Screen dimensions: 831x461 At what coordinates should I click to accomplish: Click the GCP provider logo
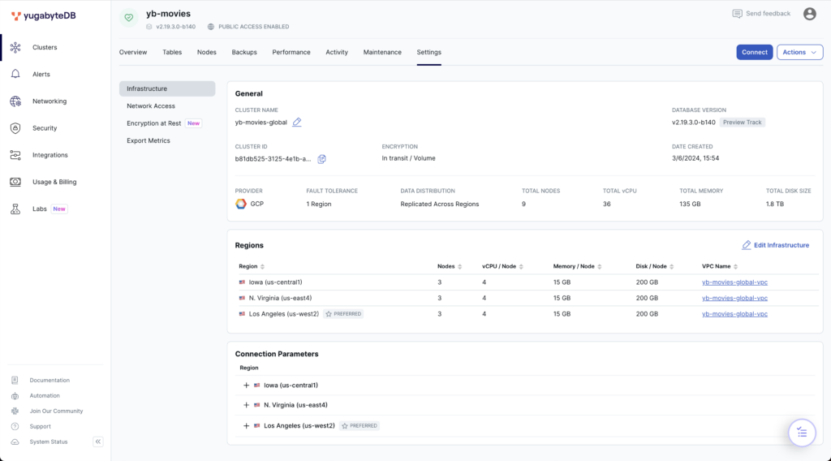click(x=241, y=204)
